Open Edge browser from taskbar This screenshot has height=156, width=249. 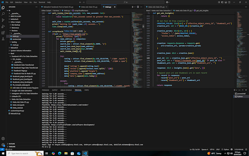(x=60, y=153)
